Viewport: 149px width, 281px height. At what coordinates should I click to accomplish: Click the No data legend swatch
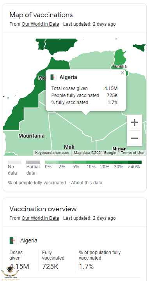[14, 162]
